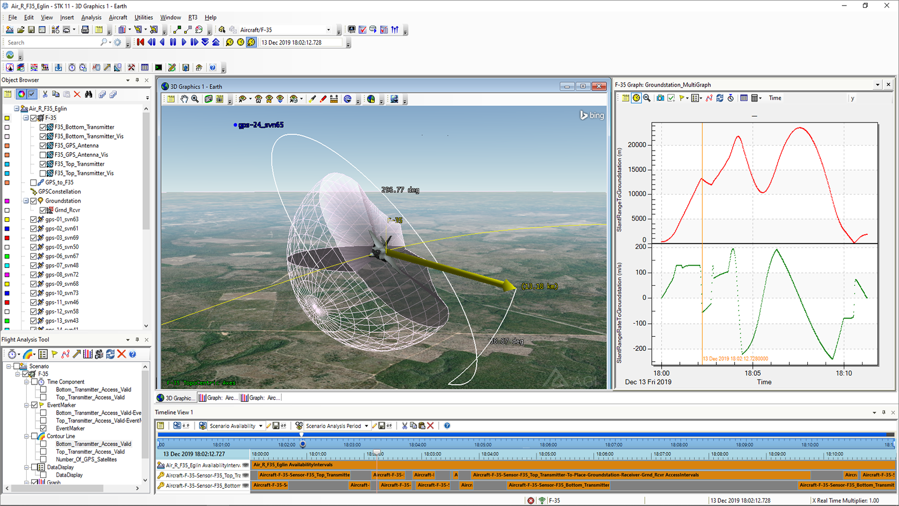This screenshot has width=899, height=506.
Task: Reset animation to start time
Action: point(140,42)
